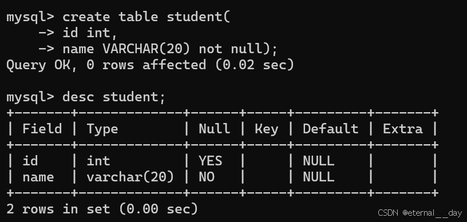Click the Field column header
The height and width of the screenshot is (222, 467).
tap(42, 129)
